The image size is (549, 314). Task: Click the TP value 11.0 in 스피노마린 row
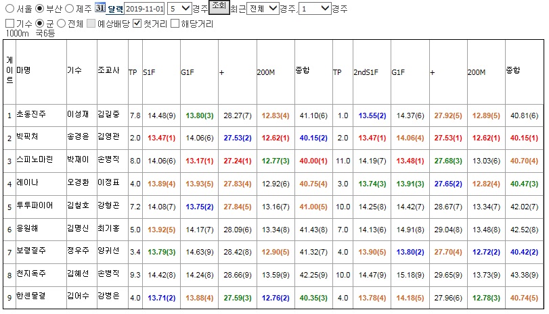tap(343, 161)
